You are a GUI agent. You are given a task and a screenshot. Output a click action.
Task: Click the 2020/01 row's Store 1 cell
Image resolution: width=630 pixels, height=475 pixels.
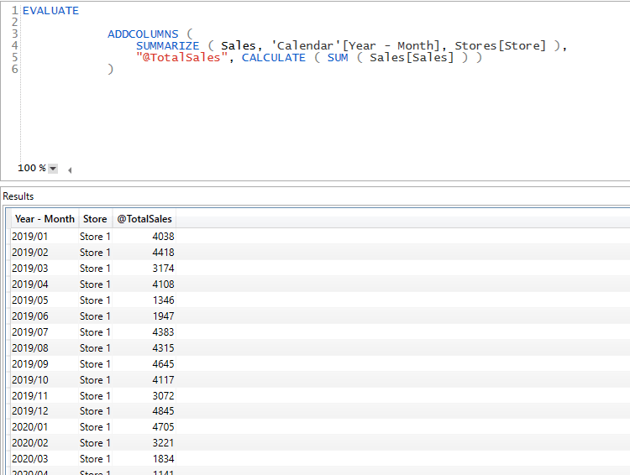95,427
